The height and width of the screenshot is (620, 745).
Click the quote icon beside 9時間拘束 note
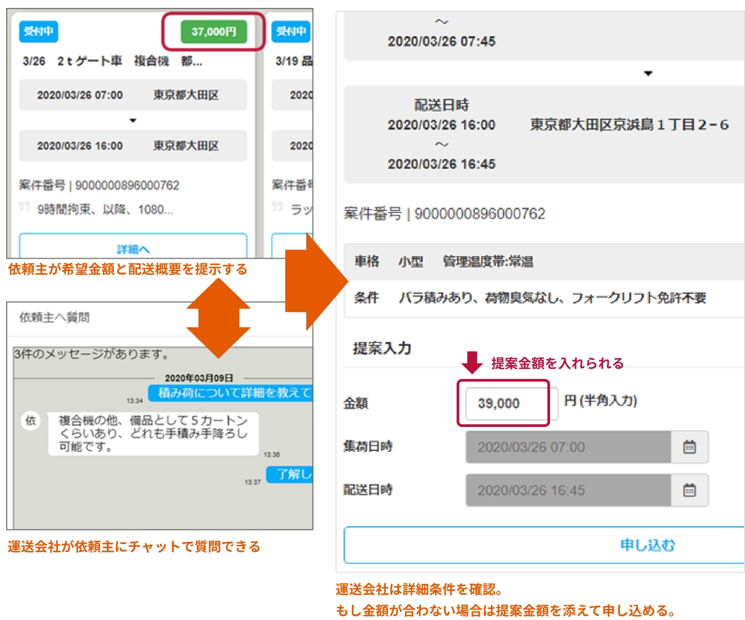point(24,206)
